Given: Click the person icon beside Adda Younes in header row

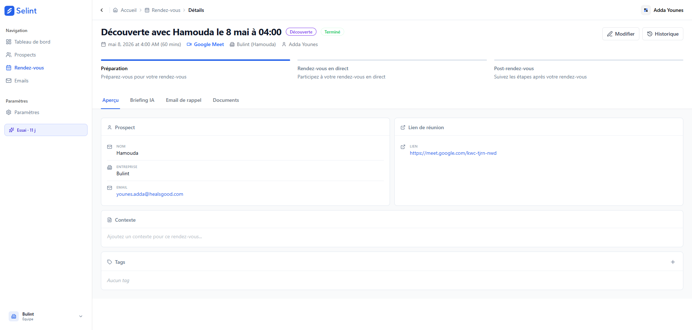Looking at the screenshot, I should tap(284, 44).
